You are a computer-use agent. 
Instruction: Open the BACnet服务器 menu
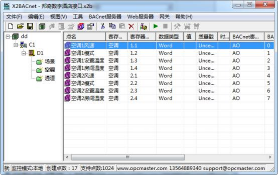[105, 17]
